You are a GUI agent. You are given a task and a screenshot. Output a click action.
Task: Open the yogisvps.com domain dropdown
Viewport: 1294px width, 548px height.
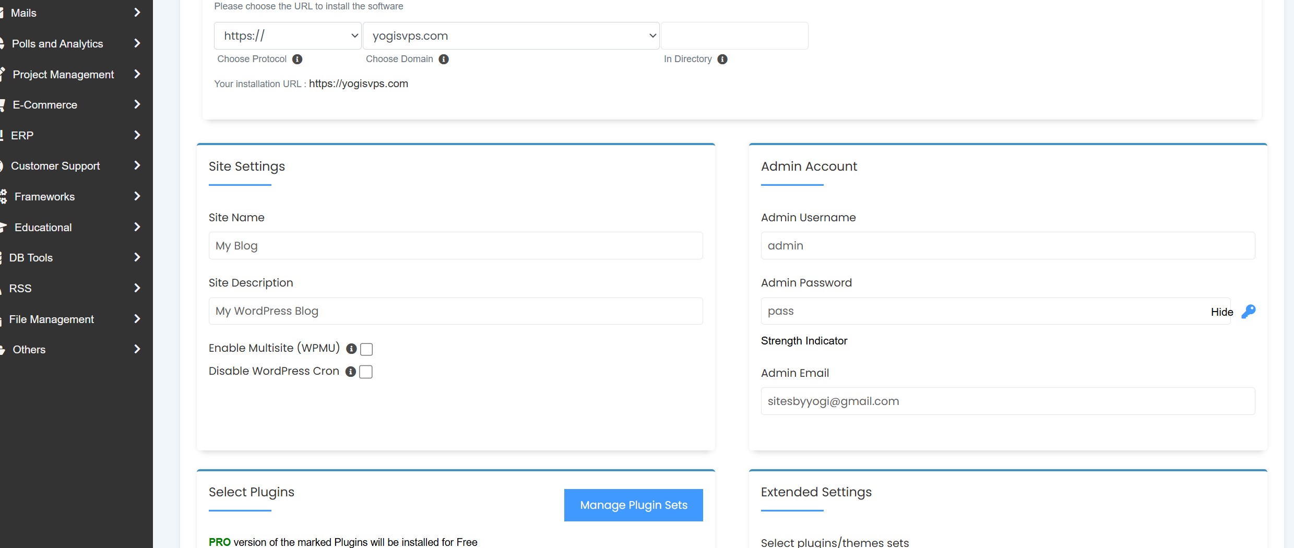point(511,35)
